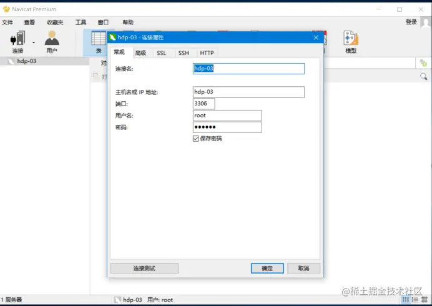Open the 收藏夹 (Favorites) menu

click(x=55, y=22)
